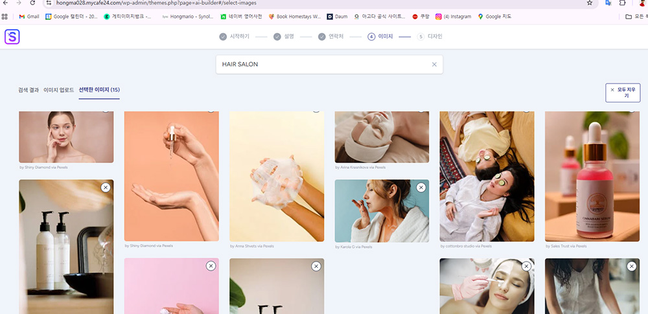The height and width of the screenshot is (314, 648).
Task: Go back to the 시작하기 step
Action: 234,37
